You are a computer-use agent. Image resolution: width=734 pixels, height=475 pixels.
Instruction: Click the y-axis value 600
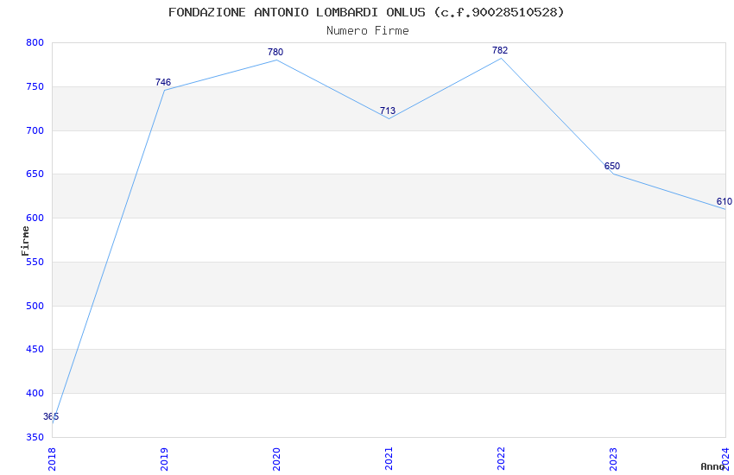[x=35, y=218]
